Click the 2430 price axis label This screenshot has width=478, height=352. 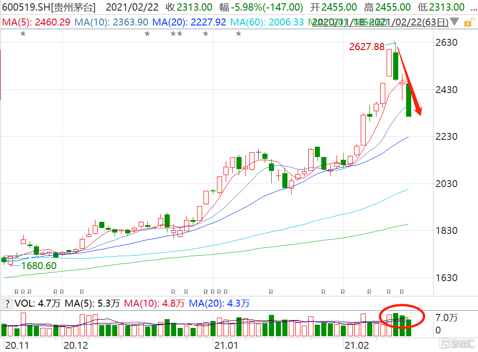tap(446, 90)
